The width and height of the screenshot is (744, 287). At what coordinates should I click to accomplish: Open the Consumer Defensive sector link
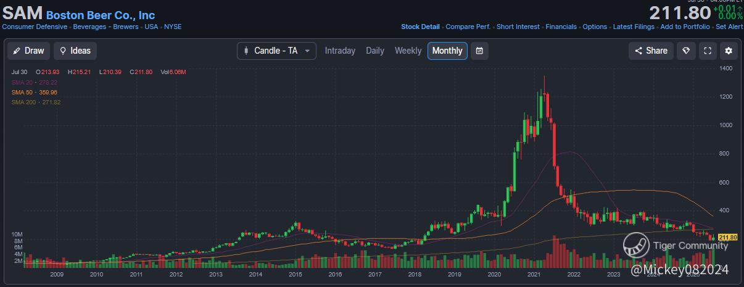(35, 27)
